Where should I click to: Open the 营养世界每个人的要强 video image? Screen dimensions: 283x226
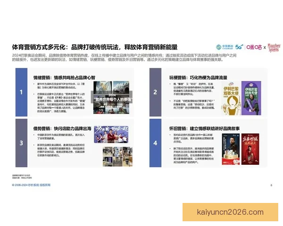click(x=111, y=97)
